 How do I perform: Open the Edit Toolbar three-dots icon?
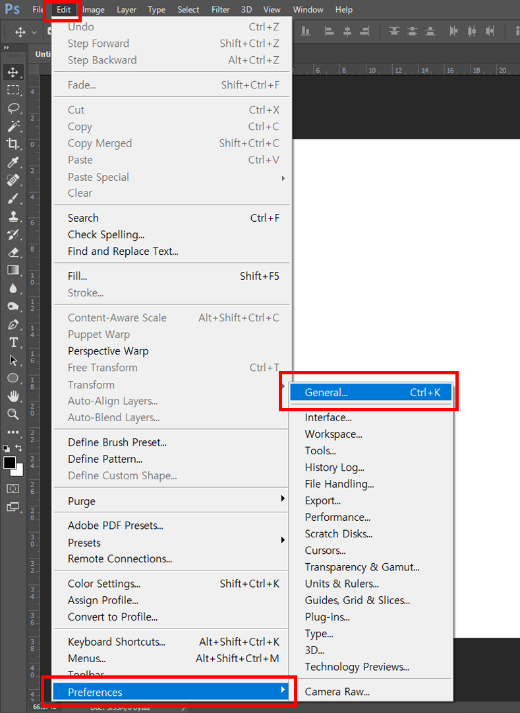coord(13,432)
